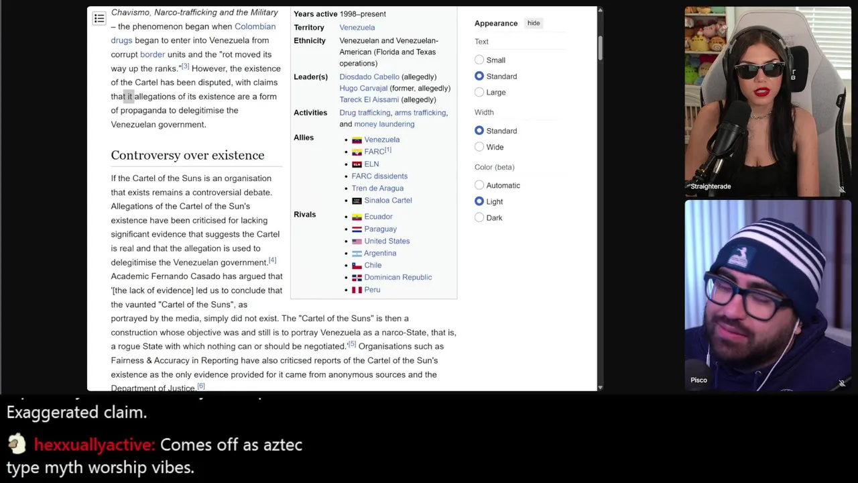The height and width of the screenshot is (483, 858).
Task: Open Tareck El Aissami link
Action: [369, 99]
